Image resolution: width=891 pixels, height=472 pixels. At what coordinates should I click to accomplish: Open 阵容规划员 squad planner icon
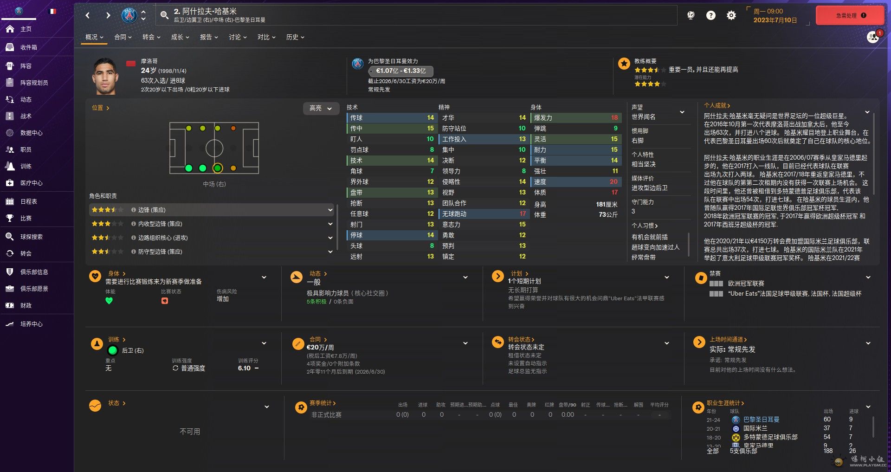pyautogui.click(x=10, y=83)
